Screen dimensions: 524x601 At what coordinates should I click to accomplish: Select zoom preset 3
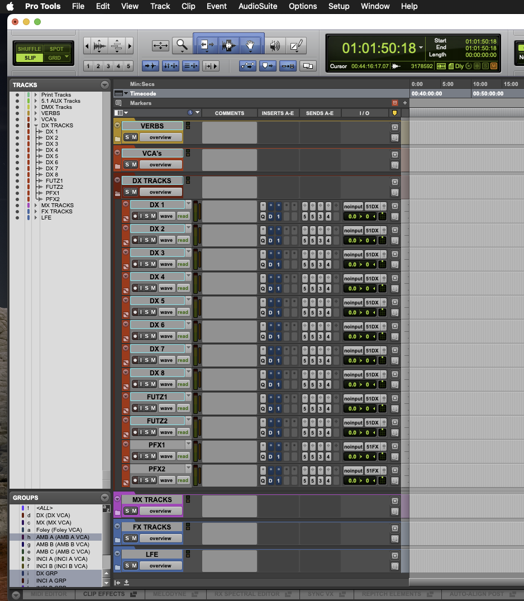click(x=108, y=66)
